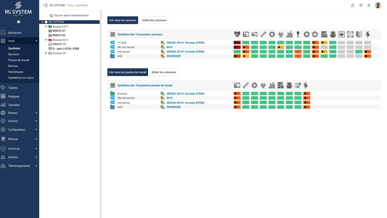Click the heartbeat health icon in servers header

tap(237, 34)
